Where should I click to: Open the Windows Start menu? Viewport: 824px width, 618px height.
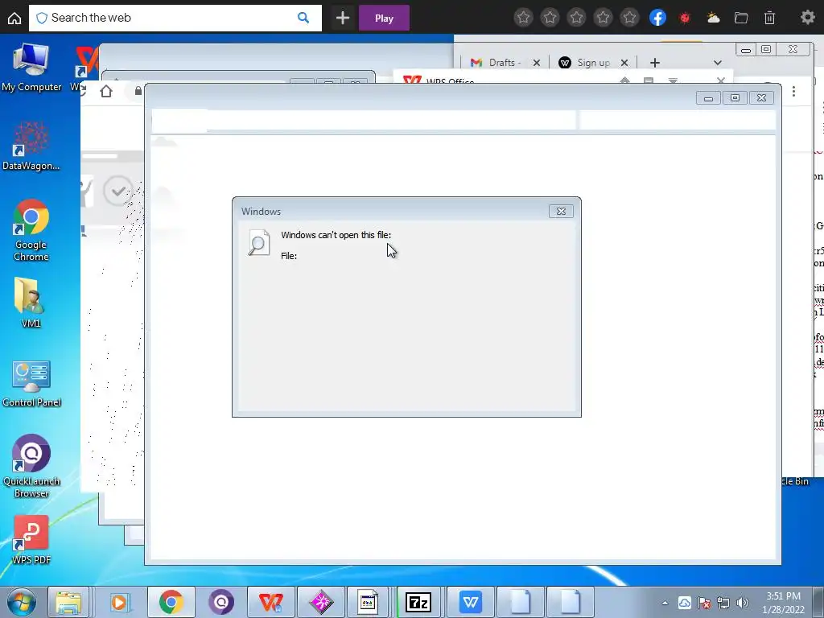click(x=22, y=602)
